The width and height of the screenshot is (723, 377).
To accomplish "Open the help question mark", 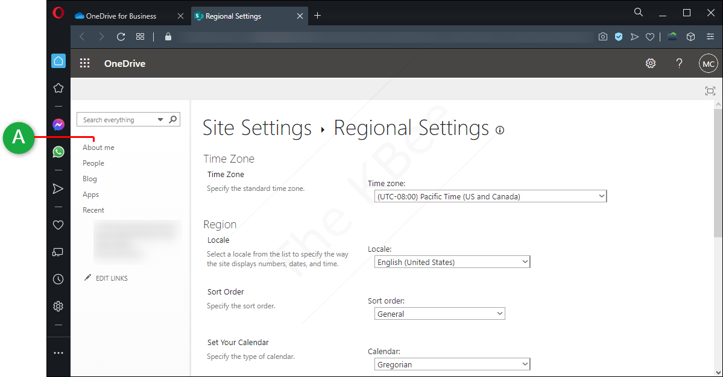I will pos(679,63).
